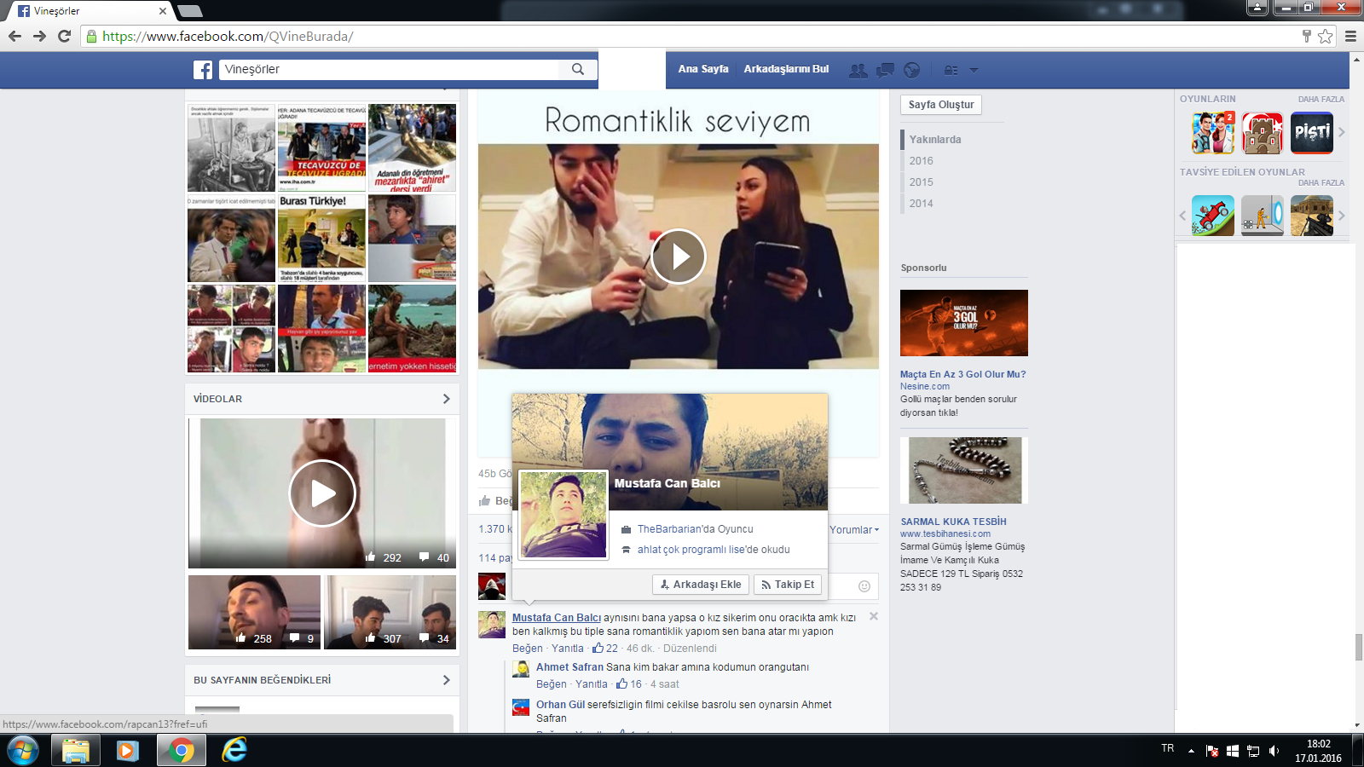Click Mustafa Can Balcı hovercard profile photo
Screen dimensions: 1364x767
(x=564, y=515)
